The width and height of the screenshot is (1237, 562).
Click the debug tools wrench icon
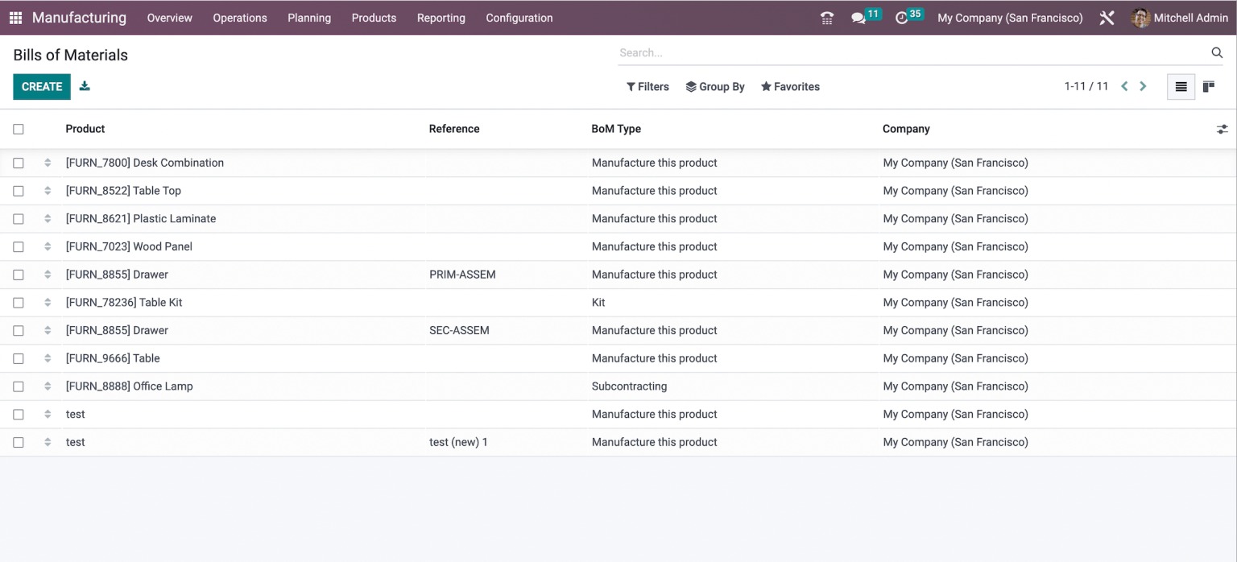point(1107,18)
